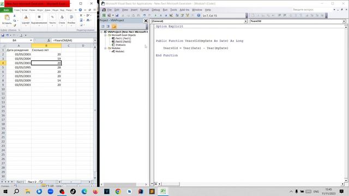Viewport: 349px width, 196px height.
Task: Open Windows Start menu
Action: [5, 191]
